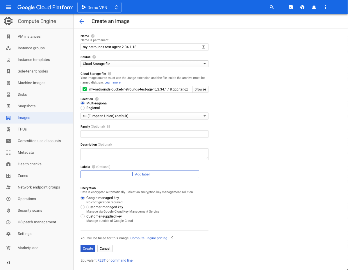Collapse the left sidebar
The image size is (348, 270).
8,263
